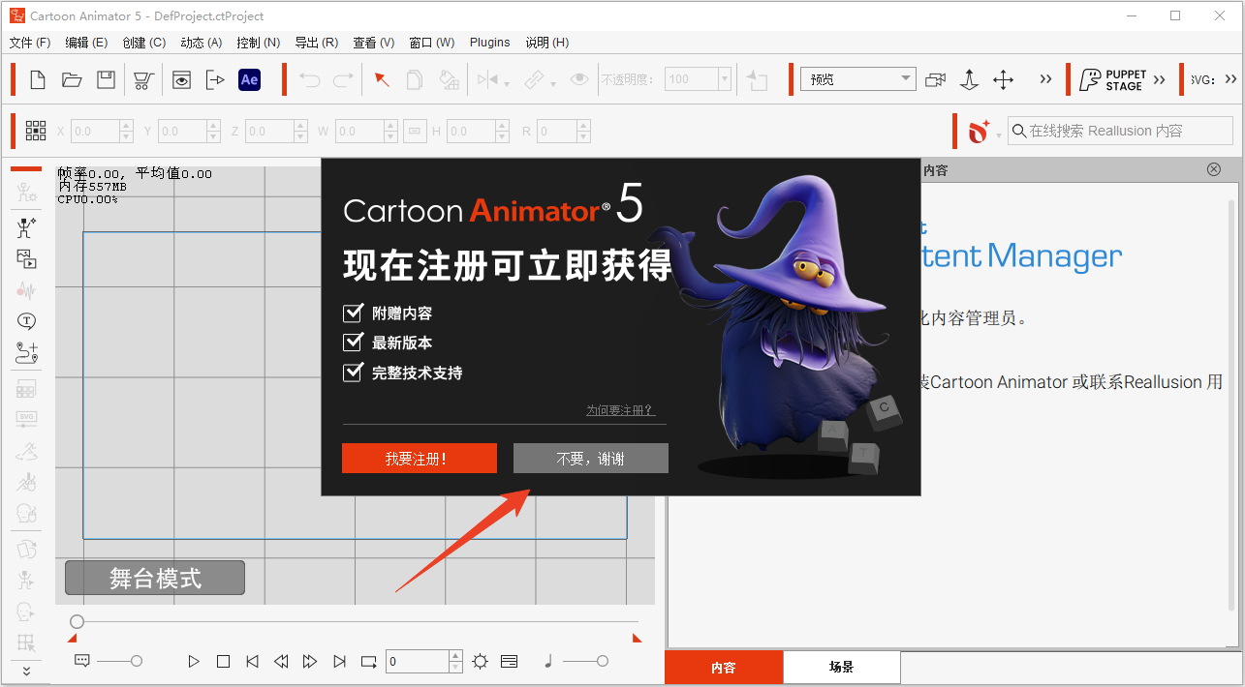Toggle the 完整技术支持 checkbox

pos(353,373)
